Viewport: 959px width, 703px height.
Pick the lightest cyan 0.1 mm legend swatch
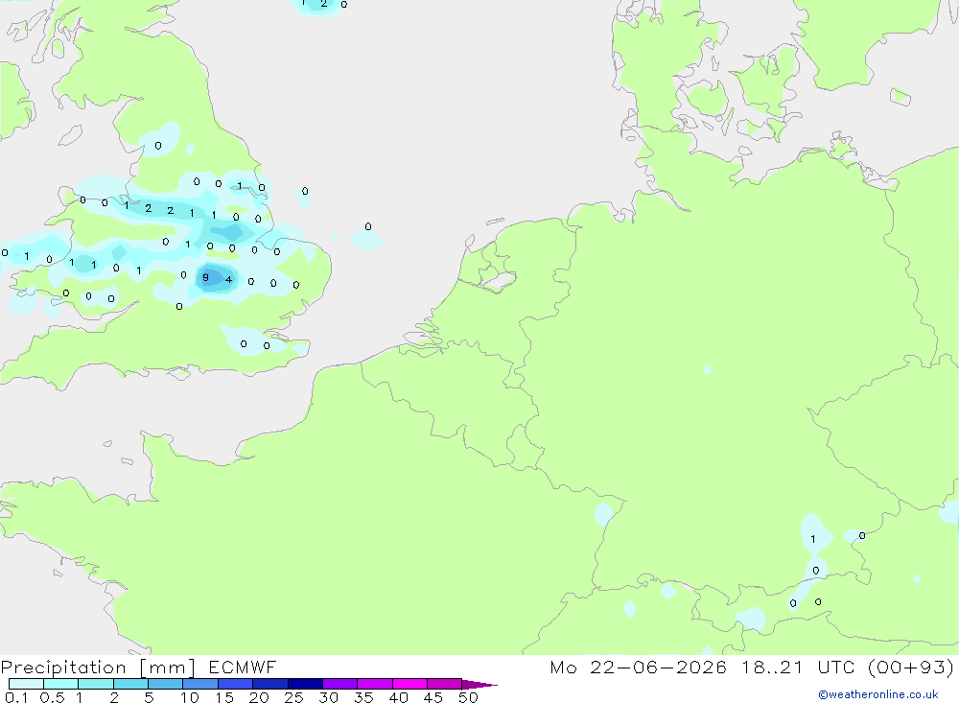[26, 684]
